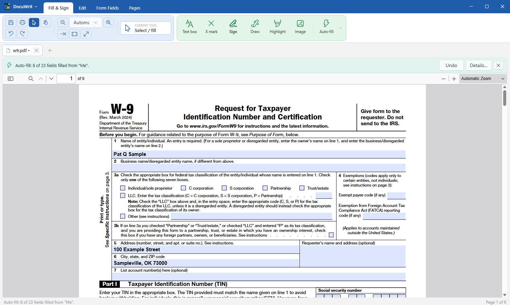This screenshot has width=510, height=305.
Task: Activate the hand pan tool
Action: pyautogui.click(x=46, y=22)
